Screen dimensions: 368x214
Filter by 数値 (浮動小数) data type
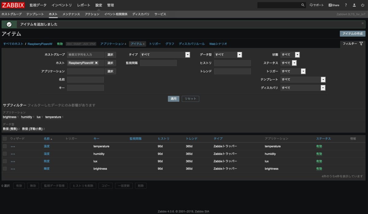pyautogui.click(x=33, y=129)
